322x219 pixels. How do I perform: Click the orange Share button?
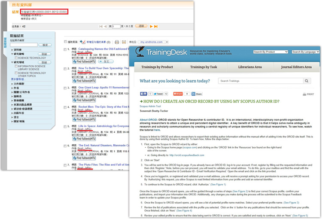[x=178, y=94]
